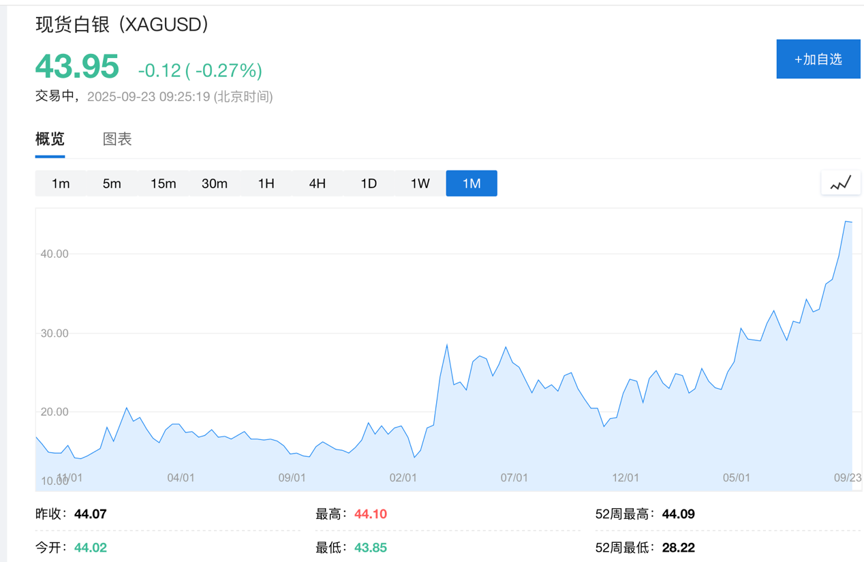Screen dimensions: 864x562
Task: Select the 15m timeframe interval
Action: pyautogui.click(x=163, y=183)
